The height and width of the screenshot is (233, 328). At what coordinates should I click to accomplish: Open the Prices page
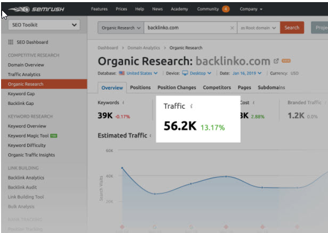click(x=121, y=9)
